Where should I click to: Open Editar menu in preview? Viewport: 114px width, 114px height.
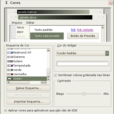[x=30, y=23]
